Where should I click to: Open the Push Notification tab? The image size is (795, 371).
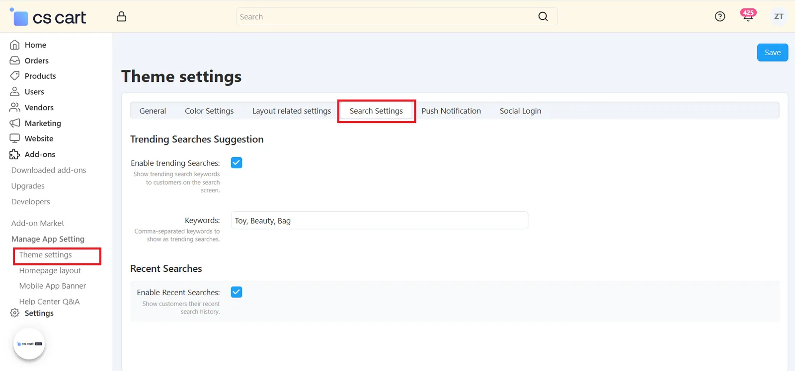[451, 111]
